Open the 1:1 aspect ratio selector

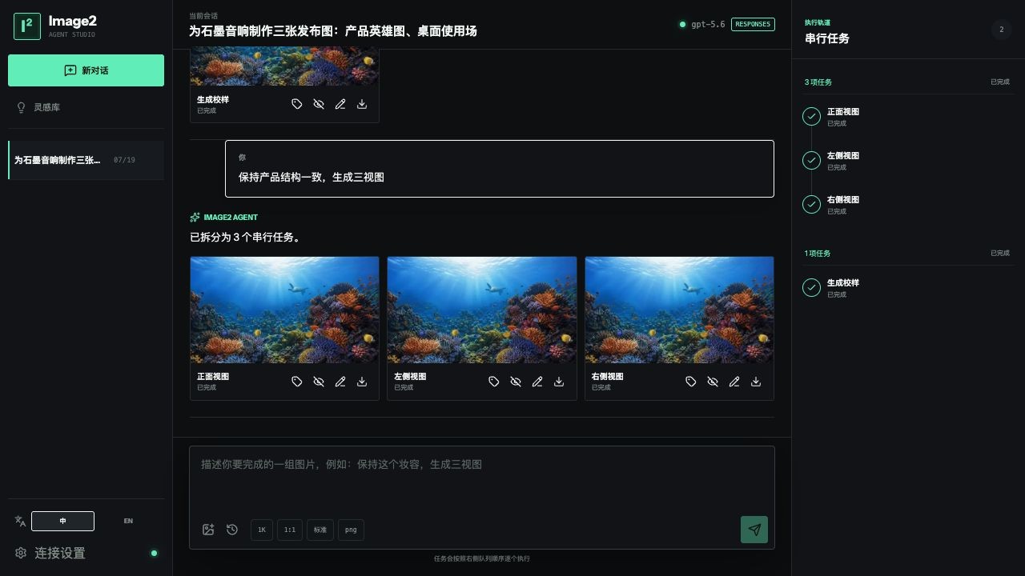coord(290,530)
